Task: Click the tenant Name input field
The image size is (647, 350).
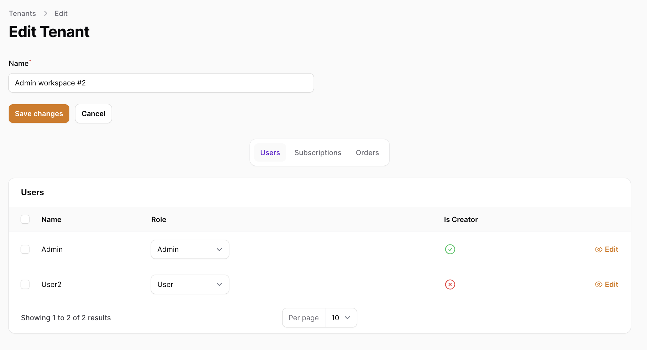Action: (x=161, y=83)
